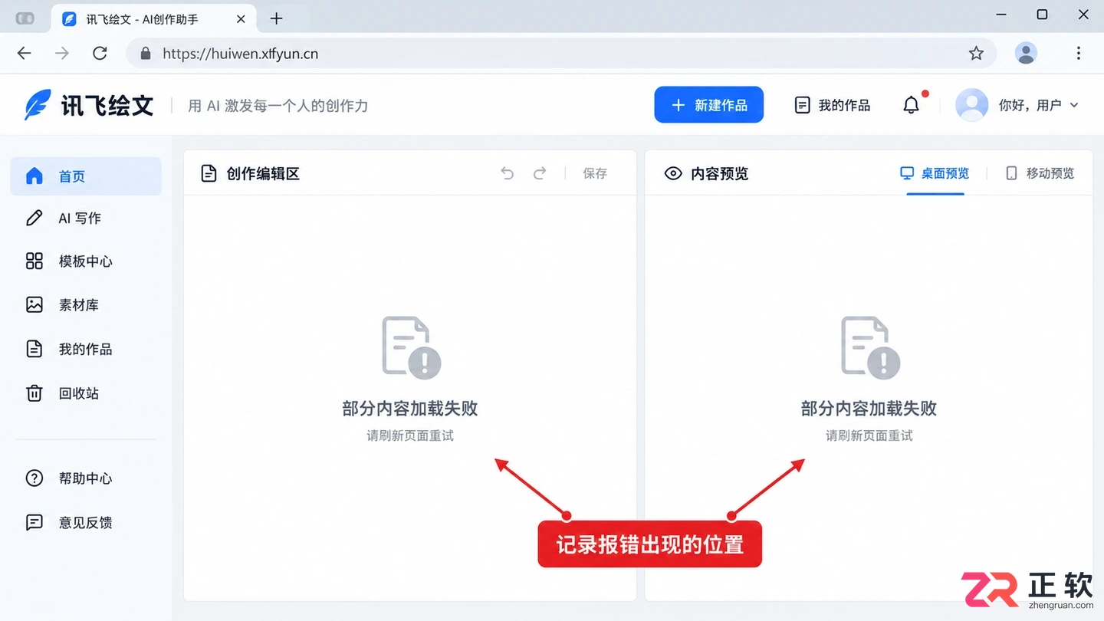The image size is (1104, 621).
Task: Expand the 你好，用户 dropdown chevron
Action: tap(1074, 105)
